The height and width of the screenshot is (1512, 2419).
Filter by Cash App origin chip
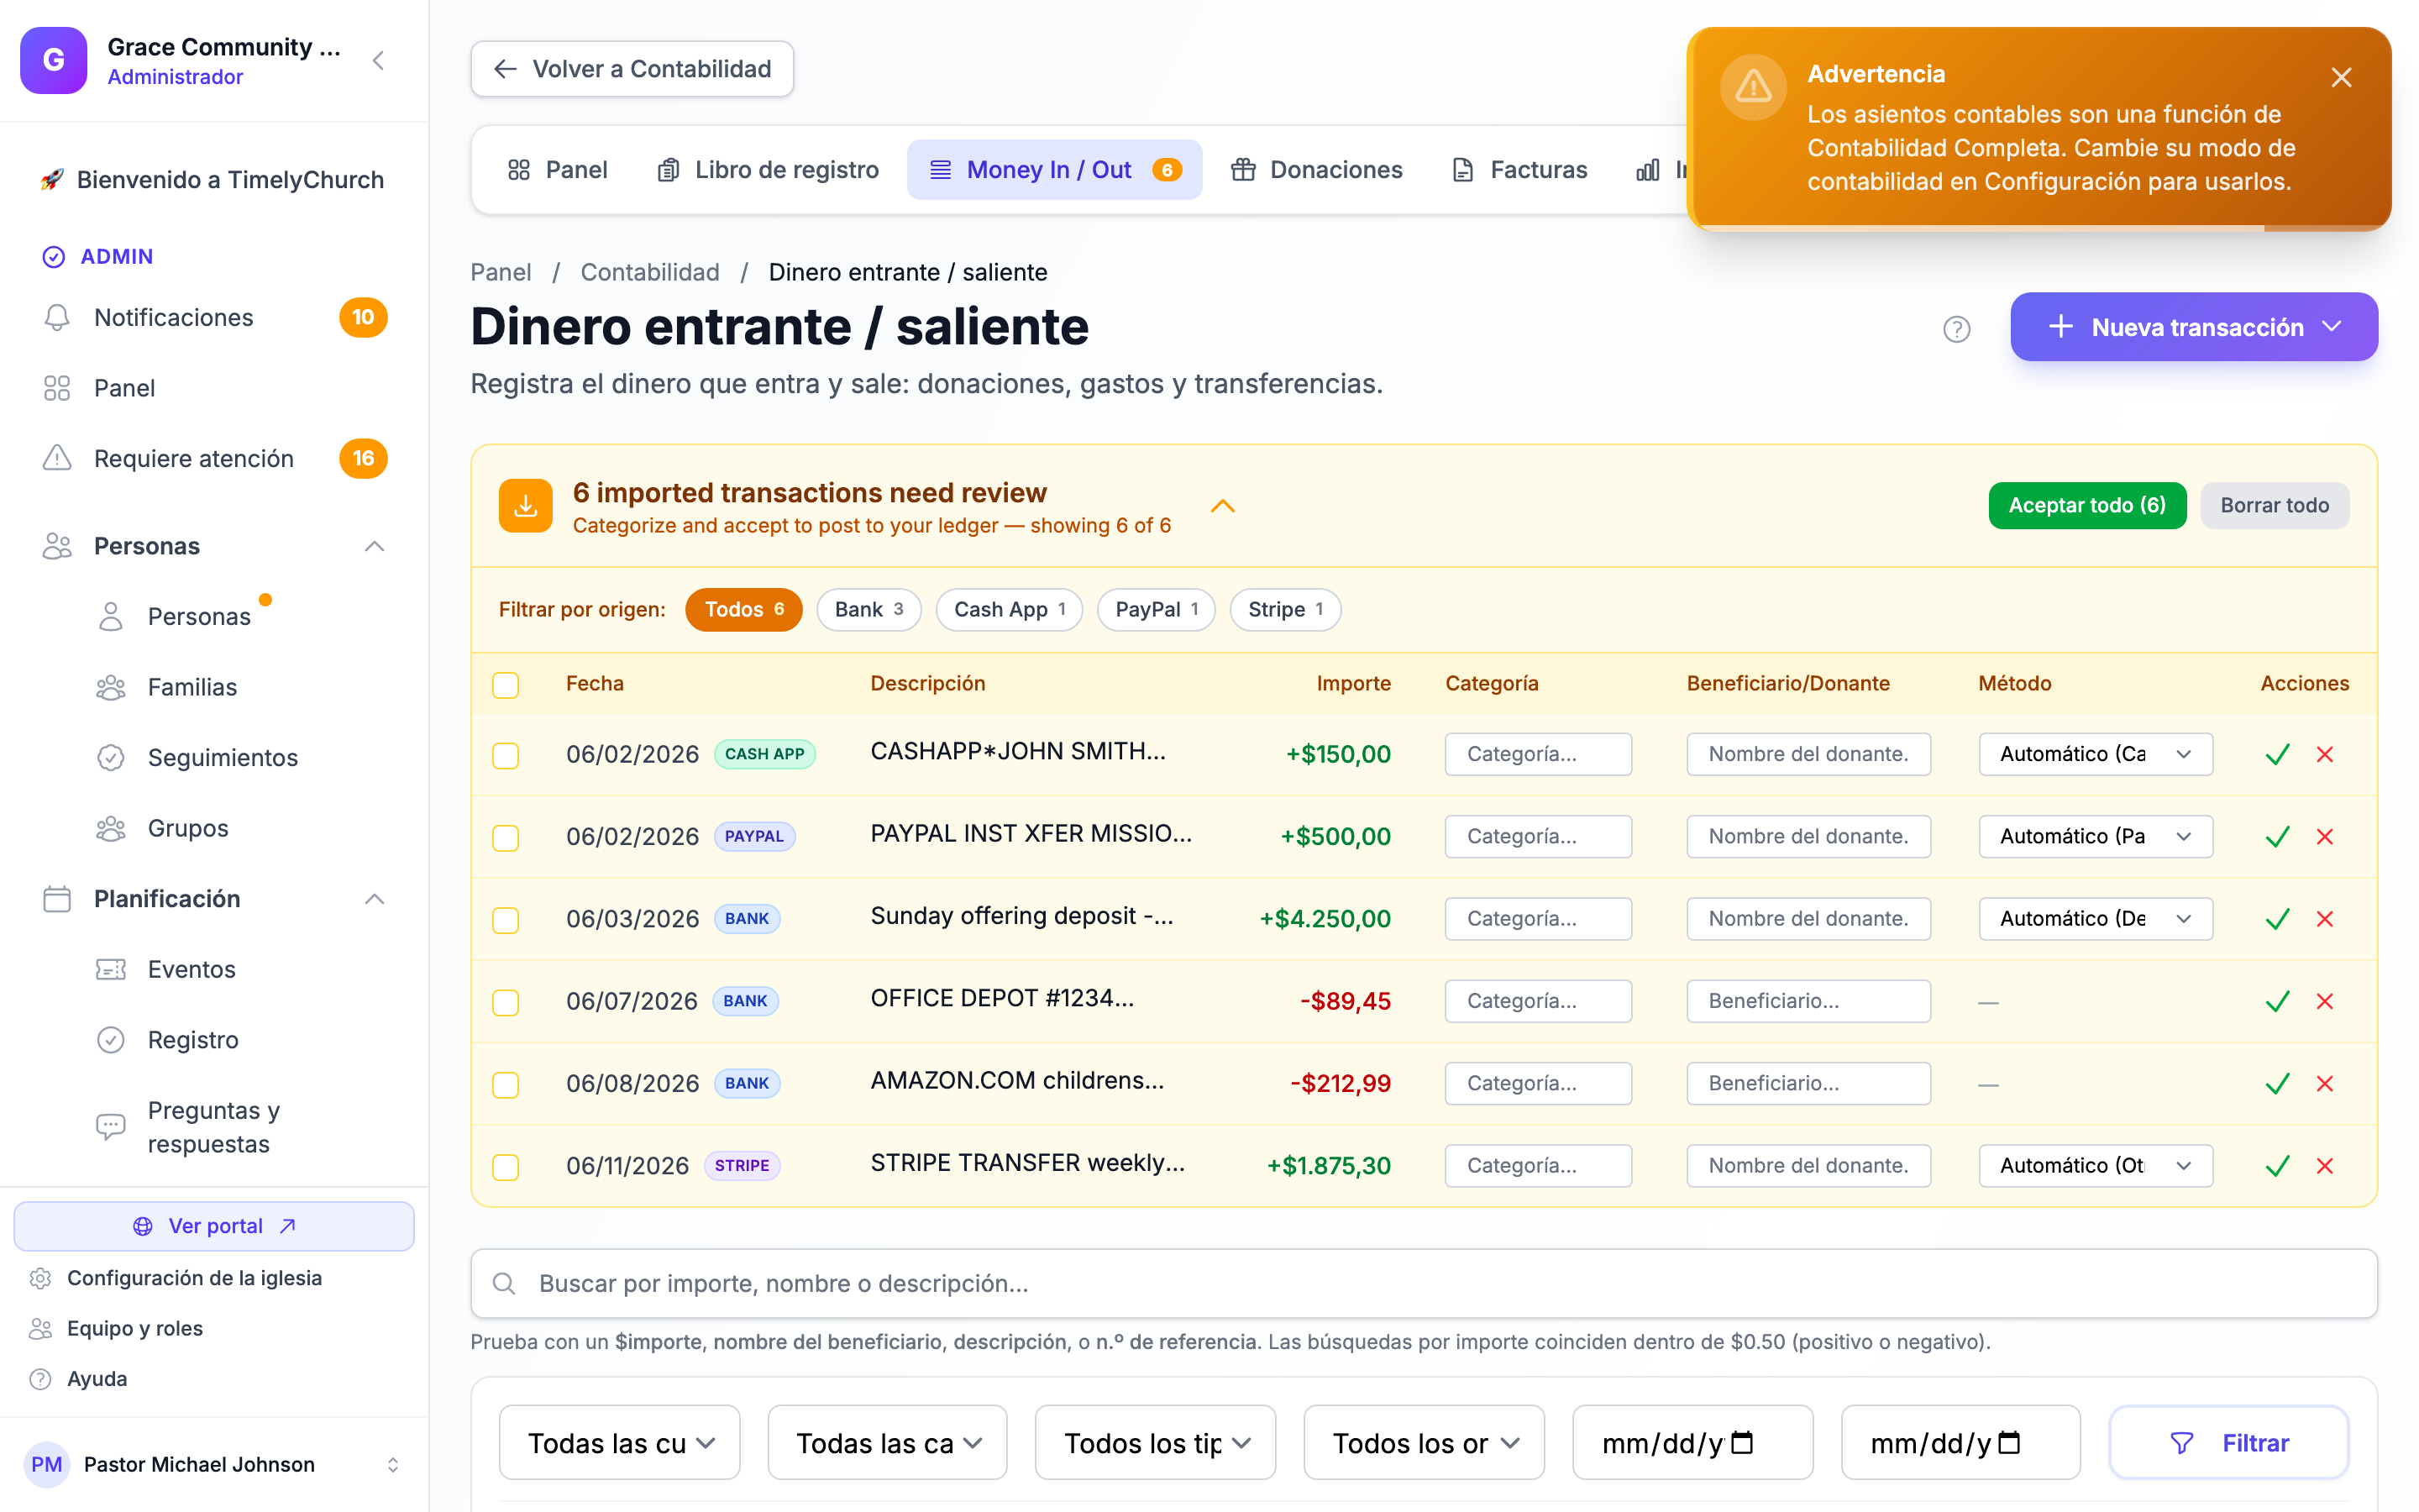point(1009,610)
